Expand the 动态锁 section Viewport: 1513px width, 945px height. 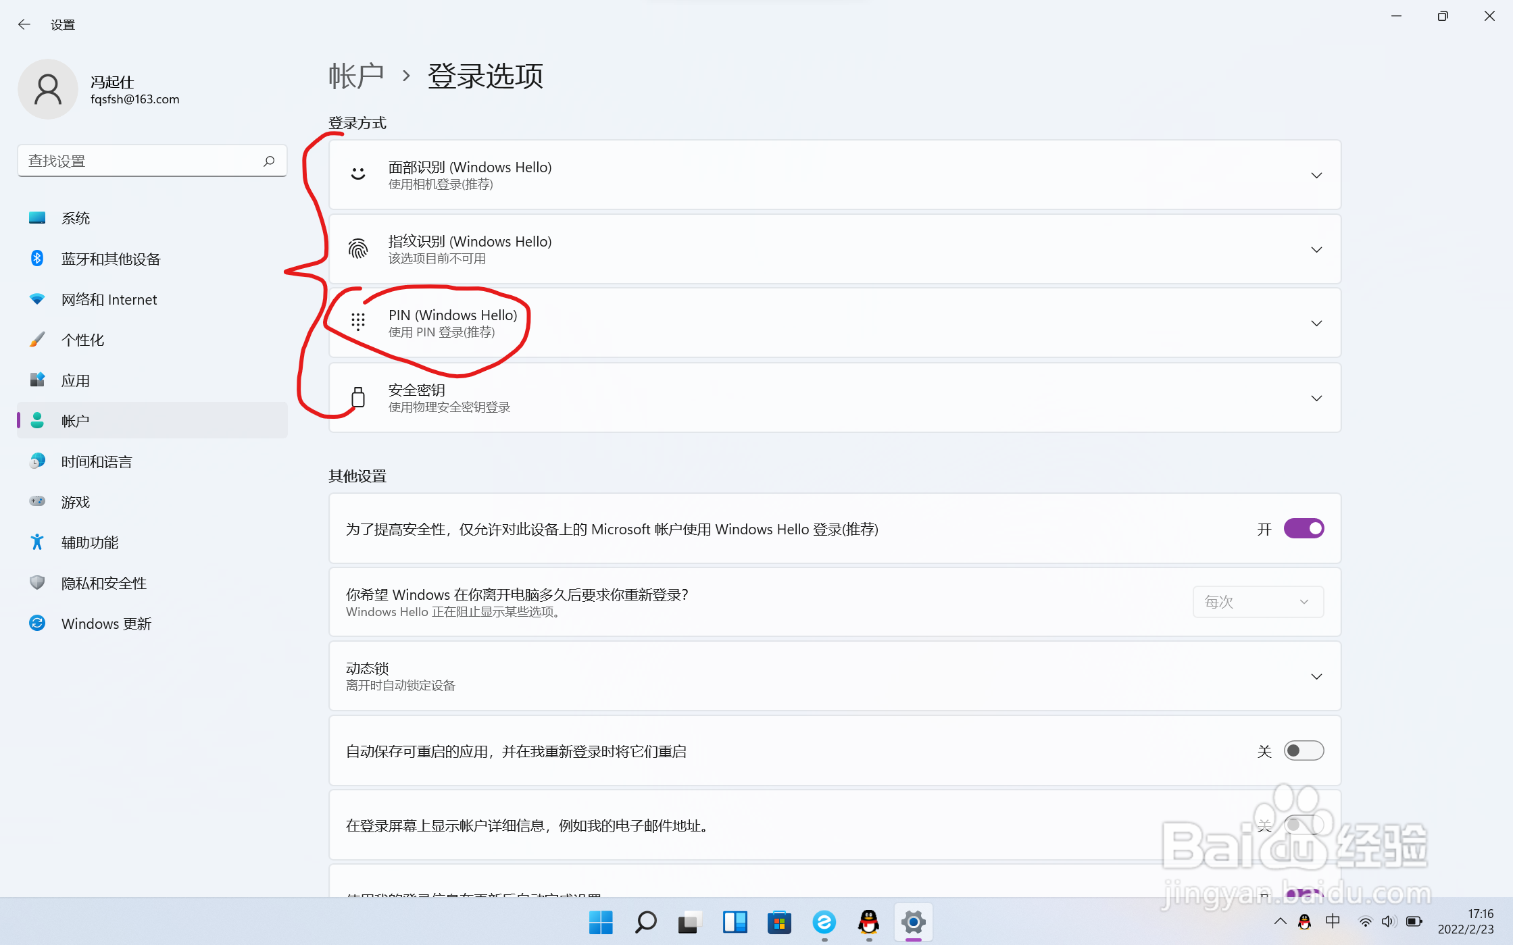pos(1316,676)
